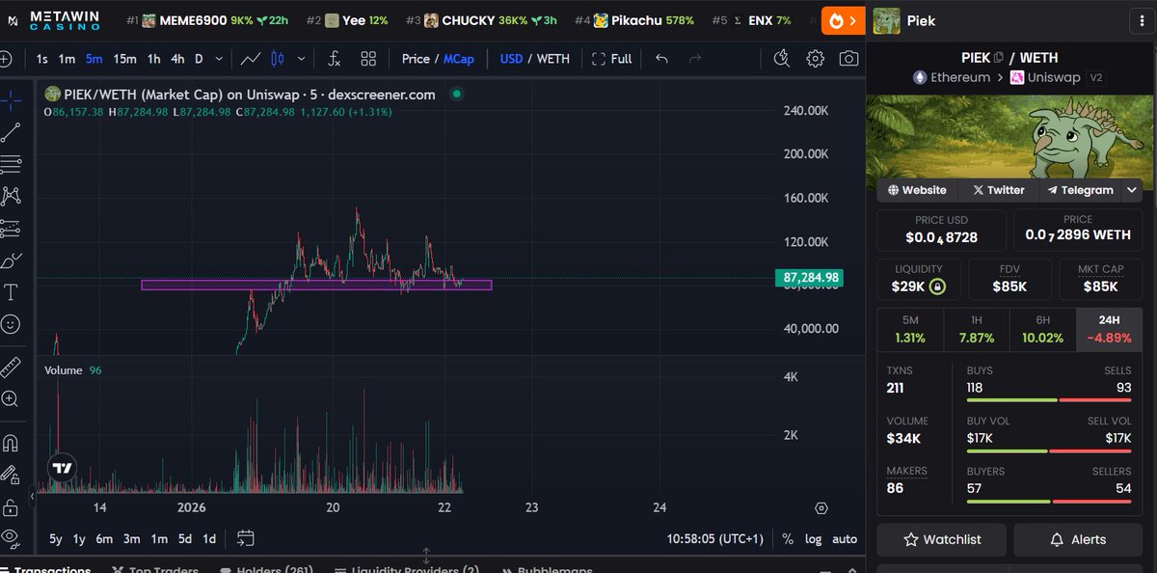Open the Piek Twitter link
Image resolution: width=1157 pixels, height=573 pixels.
point(999,190)
